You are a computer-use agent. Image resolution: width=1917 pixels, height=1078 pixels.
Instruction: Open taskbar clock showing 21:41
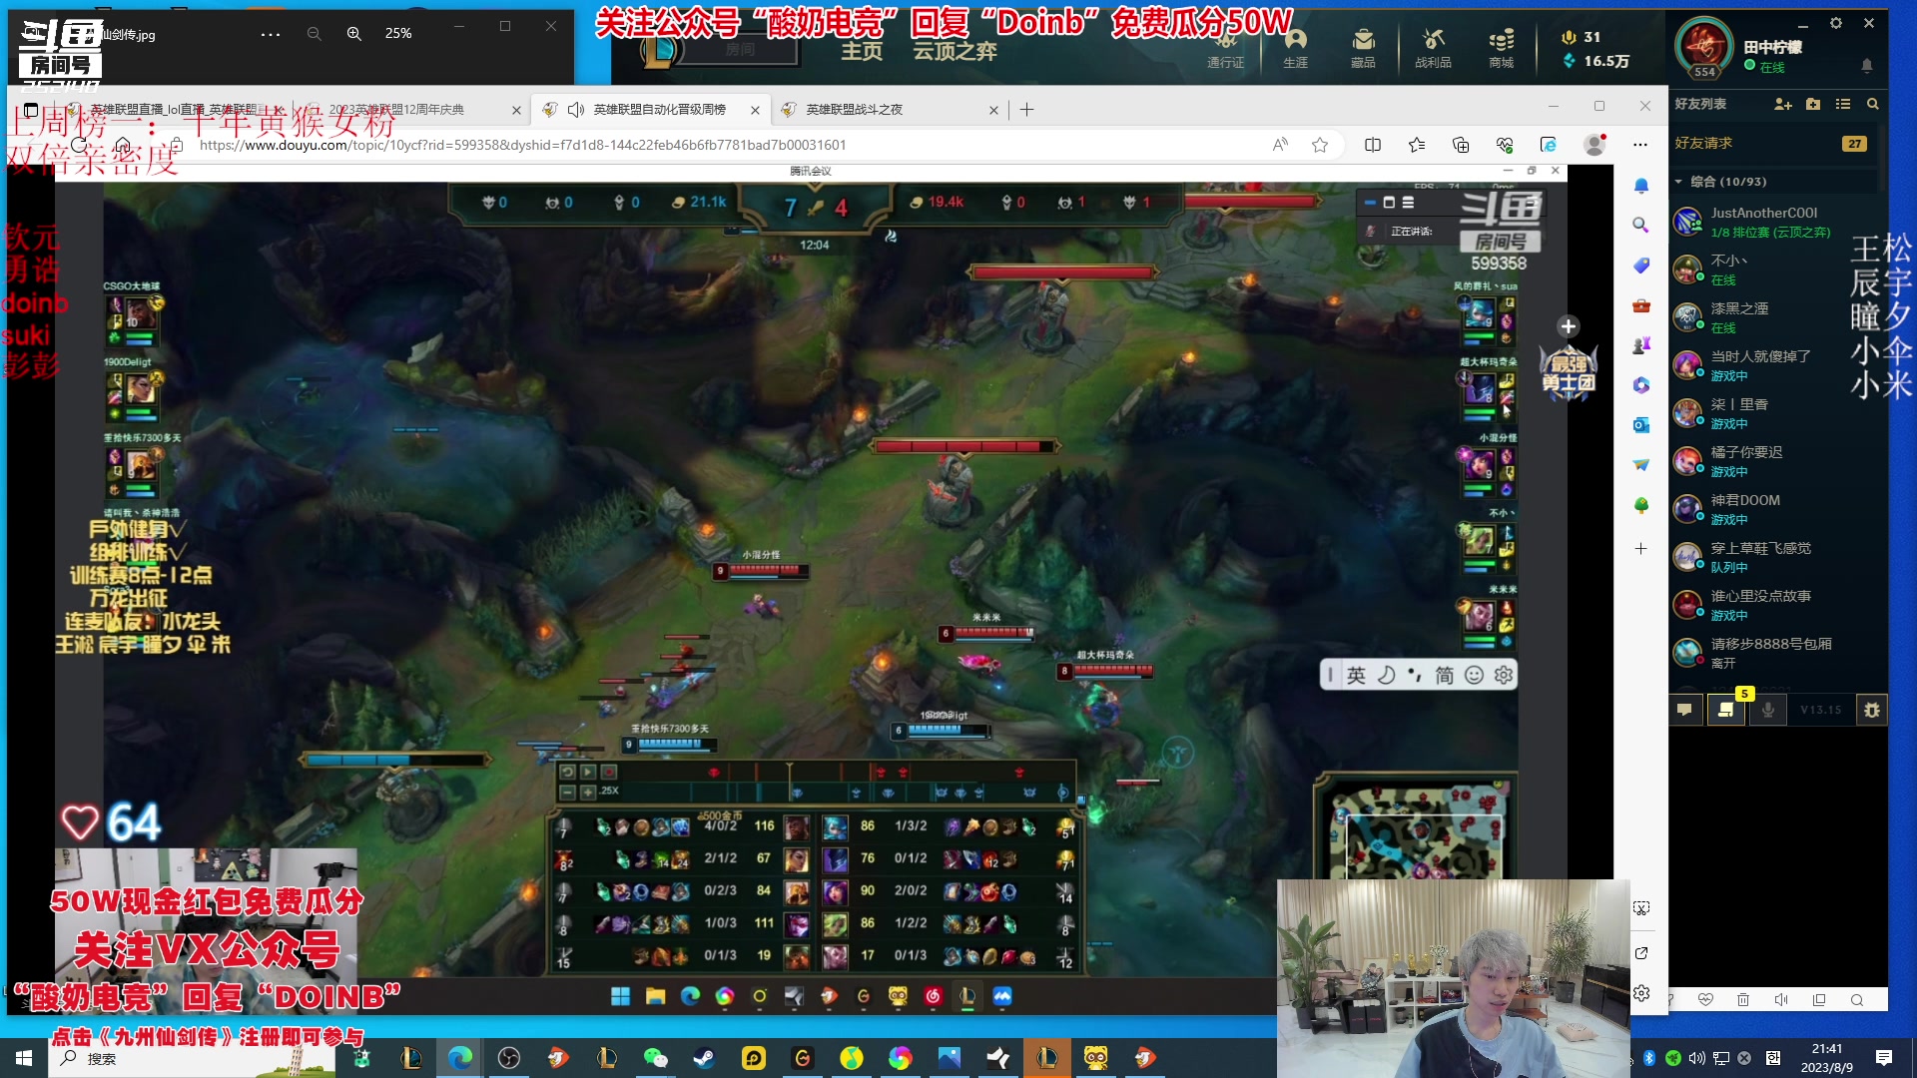click(x=1827, y=1058)
